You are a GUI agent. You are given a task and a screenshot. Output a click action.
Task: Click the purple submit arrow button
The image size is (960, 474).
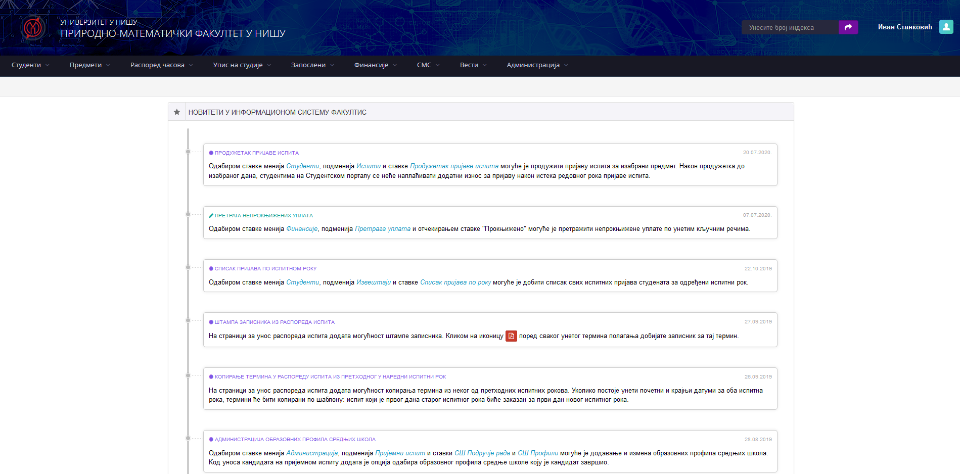[848, 27]
